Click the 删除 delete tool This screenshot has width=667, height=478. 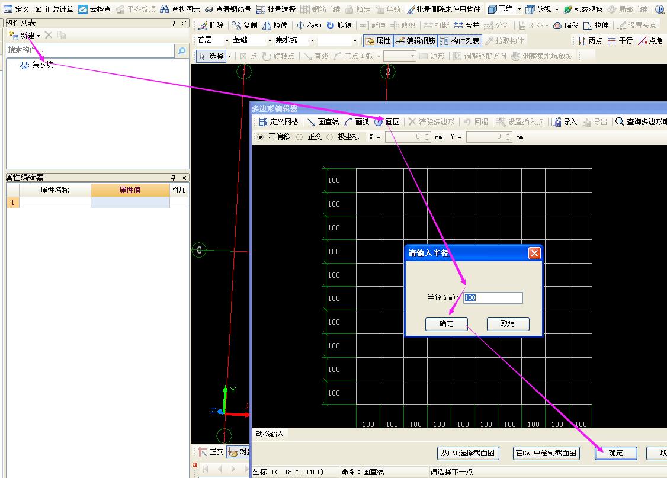211,25
